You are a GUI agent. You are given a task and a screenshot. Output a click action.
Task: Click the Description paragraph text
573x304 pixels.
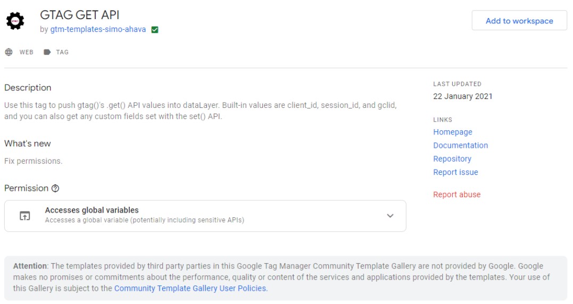tap(200, 111)
